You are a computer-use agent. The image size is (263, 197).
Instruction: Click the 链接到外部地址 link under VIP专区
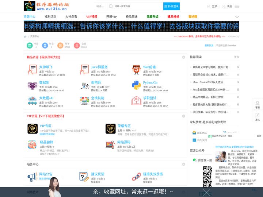click(x=47, y=134)
